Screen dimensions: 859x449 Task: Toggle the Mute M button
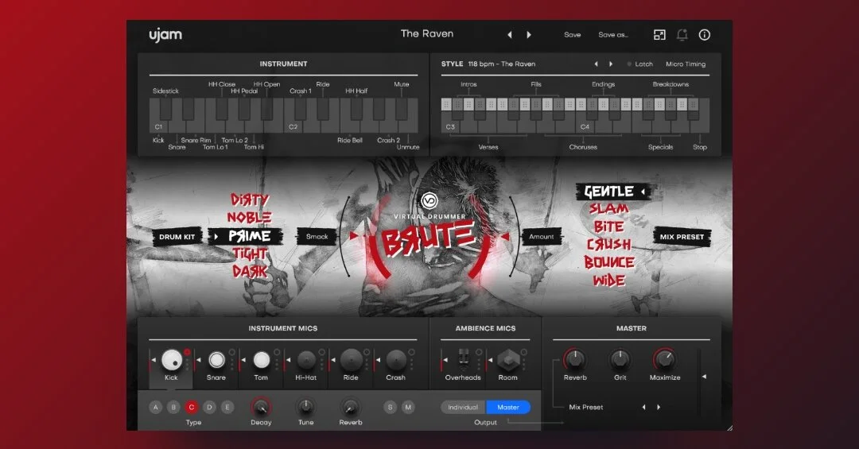pyautogui.click(x=408, y=407)
